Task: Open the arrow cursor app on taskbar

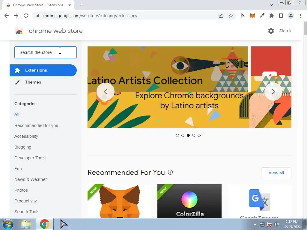Action: point(64,224)
